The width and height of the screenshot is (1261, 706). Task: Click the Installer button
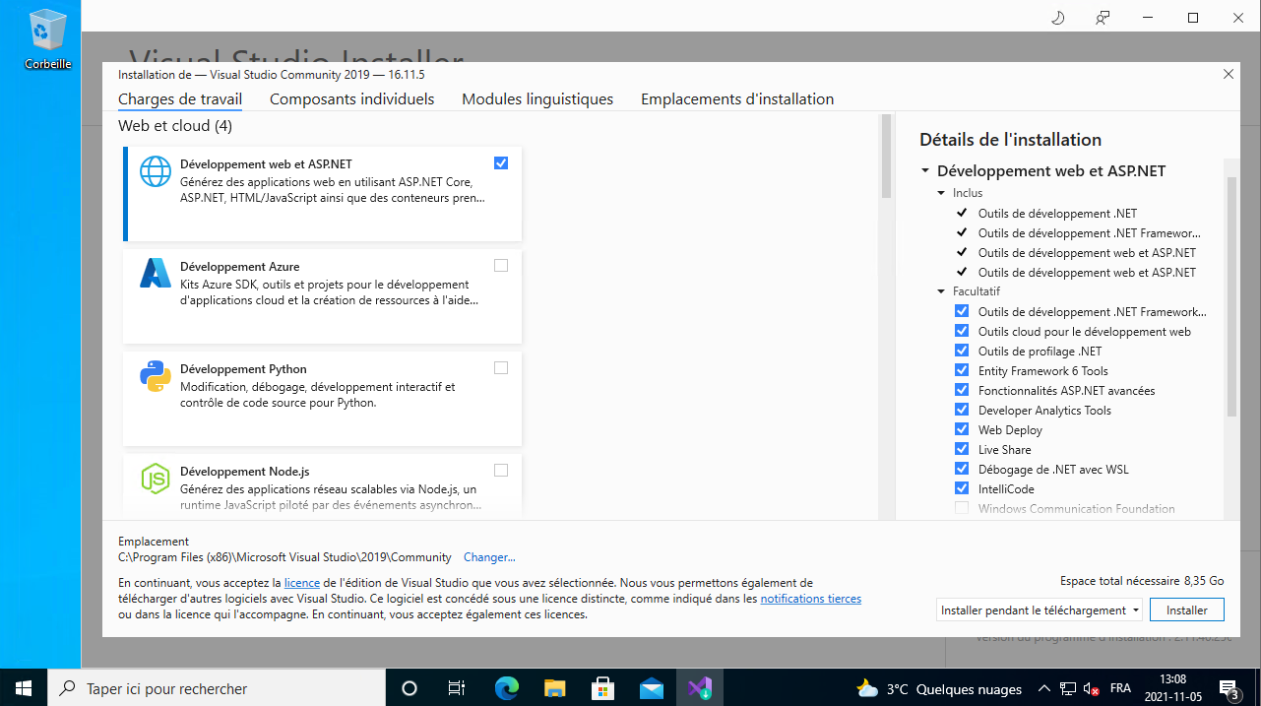coord(1186,610)
